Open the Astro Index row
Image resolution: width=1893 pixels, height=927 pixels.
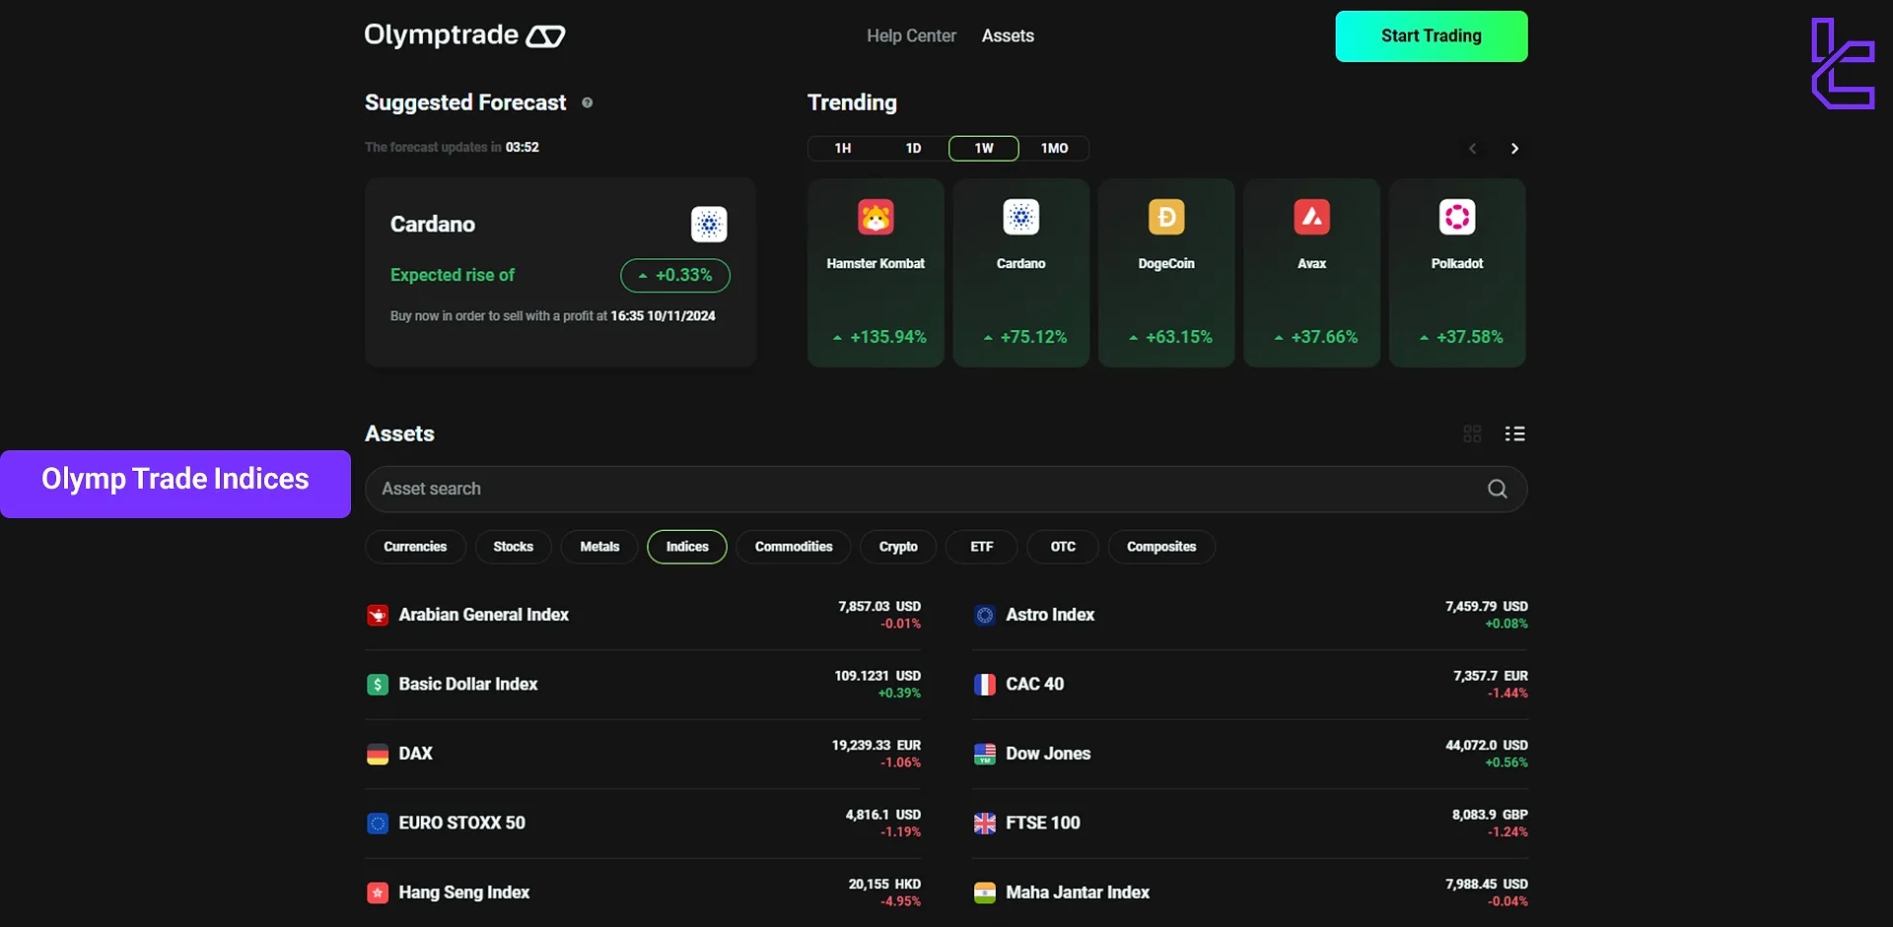1250,616
